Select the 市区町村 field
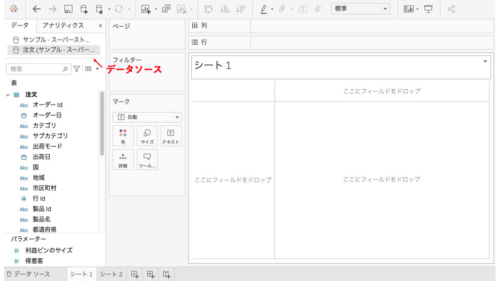Image resolution: width=497 pixels, height=281 pixels. [x=45, y=188]
